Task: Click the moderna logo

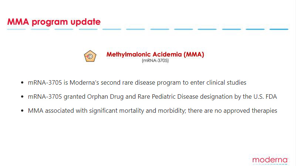Action: pyautogui.click(x=270, y=160)
